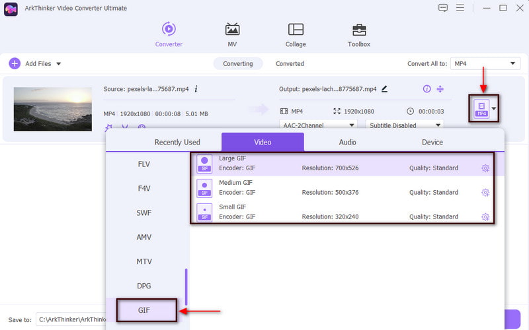Switch to the Device tab

coord(432,142)
